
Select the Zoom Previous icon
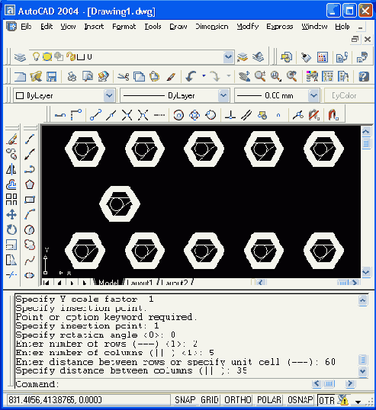point(291,77)
